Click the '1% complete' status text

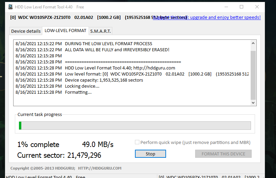38,145
